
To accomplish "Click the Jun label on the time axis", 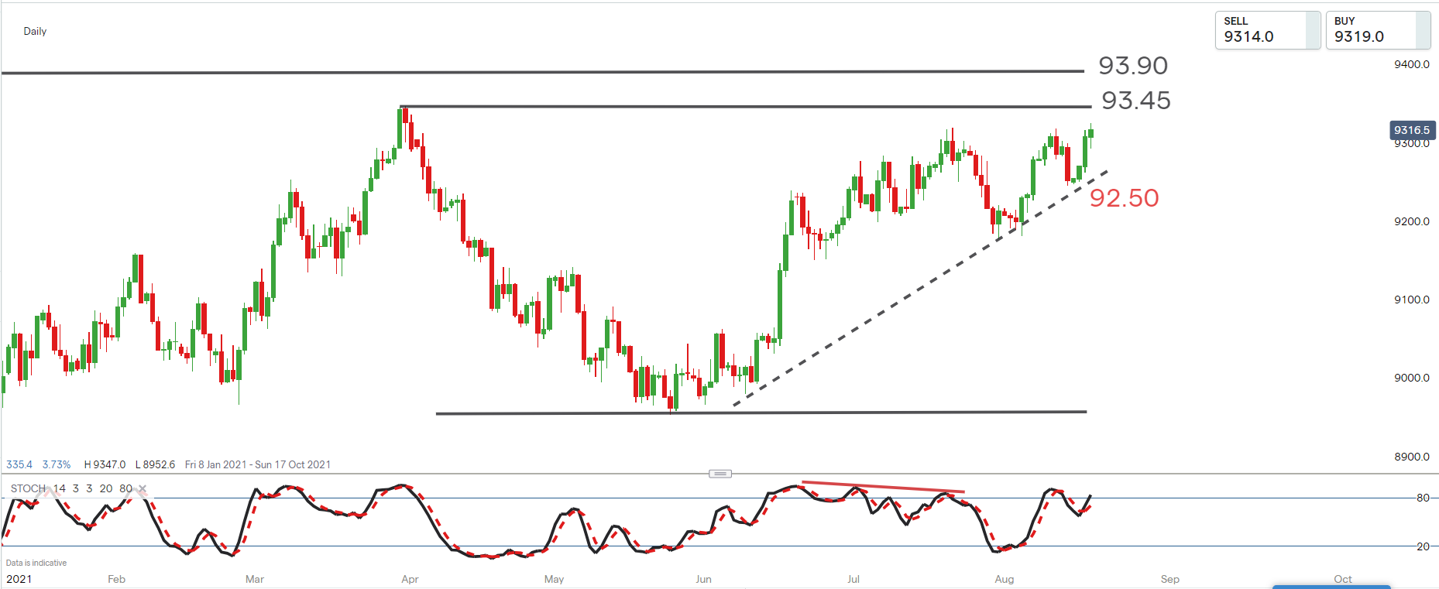I will pyautogui.click(x=703, y=579).
